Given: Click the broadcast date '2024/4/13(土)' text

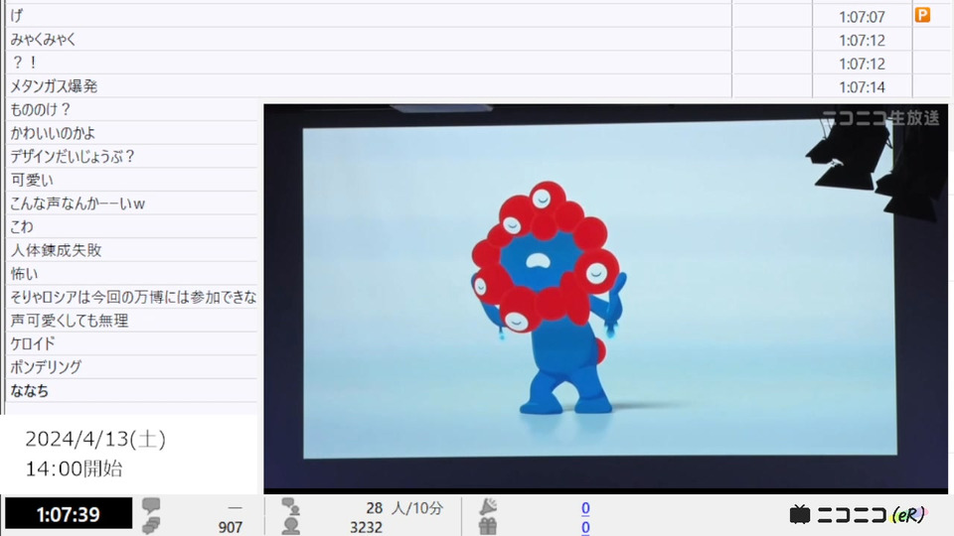Looking at the screenshot, I should point(95,439).
